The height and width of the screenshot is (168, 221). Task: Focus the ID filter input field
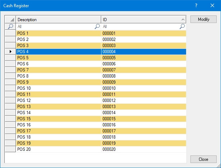(140, 27)
